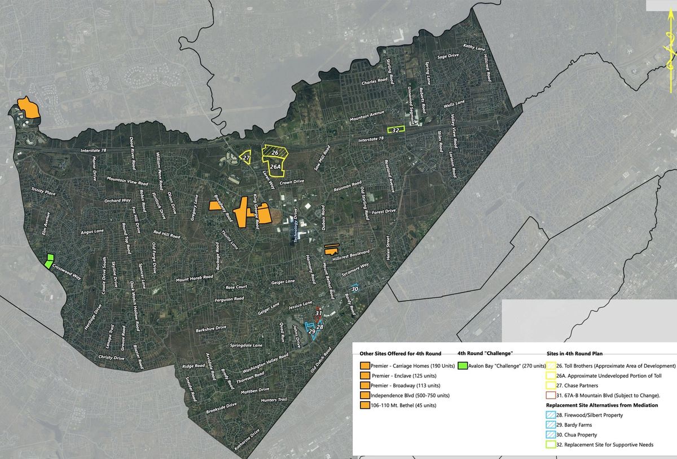
Task: Click the green Avalon Bay Challenge legend swatch
Action: click(463, 365)
